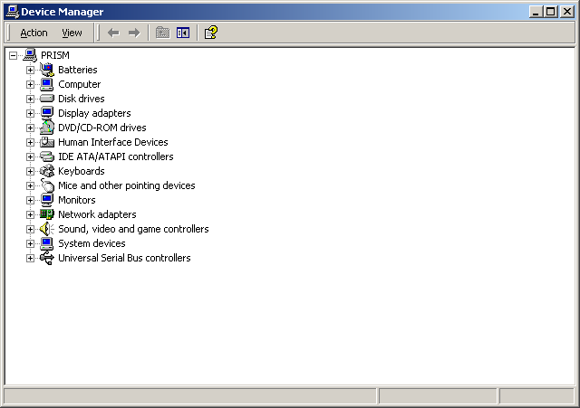Click the Batteries device icon

tap(47, 70)
